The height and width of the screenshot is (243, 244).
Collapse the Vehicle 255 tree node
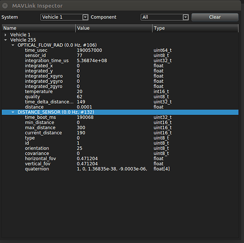point(5,40)
